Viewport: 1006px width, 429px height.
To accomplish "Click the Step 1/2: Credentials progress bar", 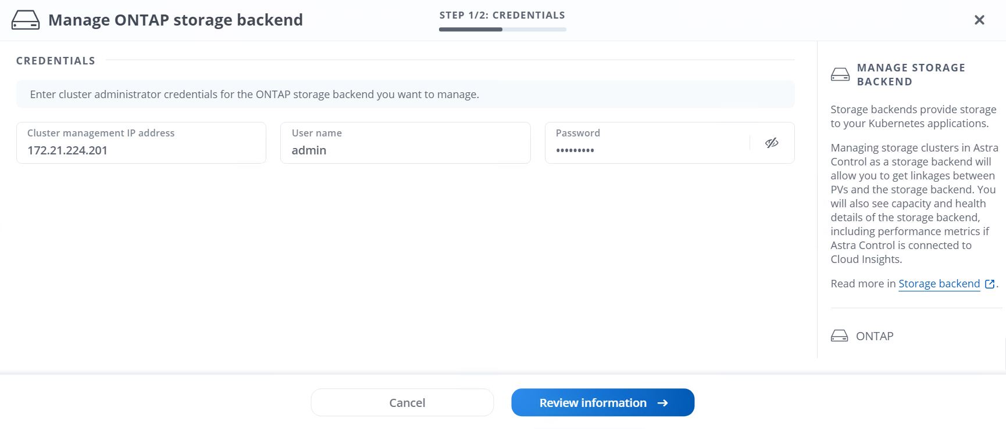I will coord(502,30).
